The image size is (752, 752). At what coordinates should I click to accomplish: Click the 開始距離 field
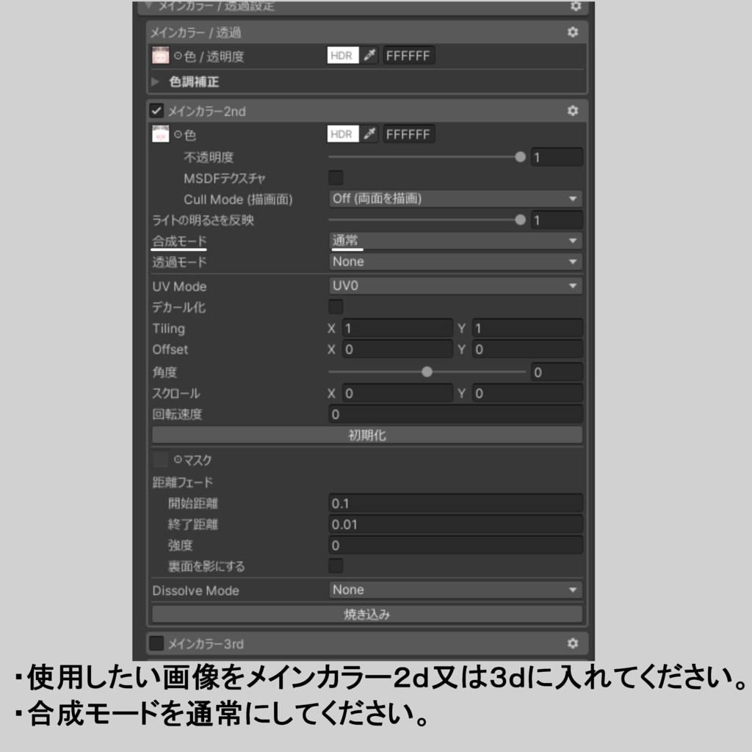pyautogui.click(x=455, y=503)
